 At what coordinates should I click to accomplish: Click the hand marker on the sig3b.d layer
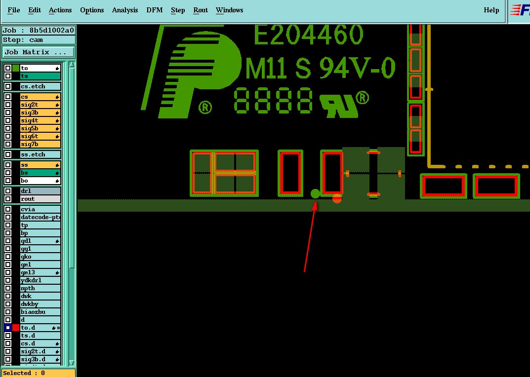click(x=57, y=359)
